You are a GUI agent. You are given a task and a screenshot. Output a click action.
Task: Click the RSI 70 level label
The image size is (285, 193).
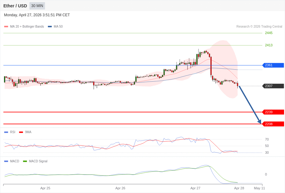(267, 139)
